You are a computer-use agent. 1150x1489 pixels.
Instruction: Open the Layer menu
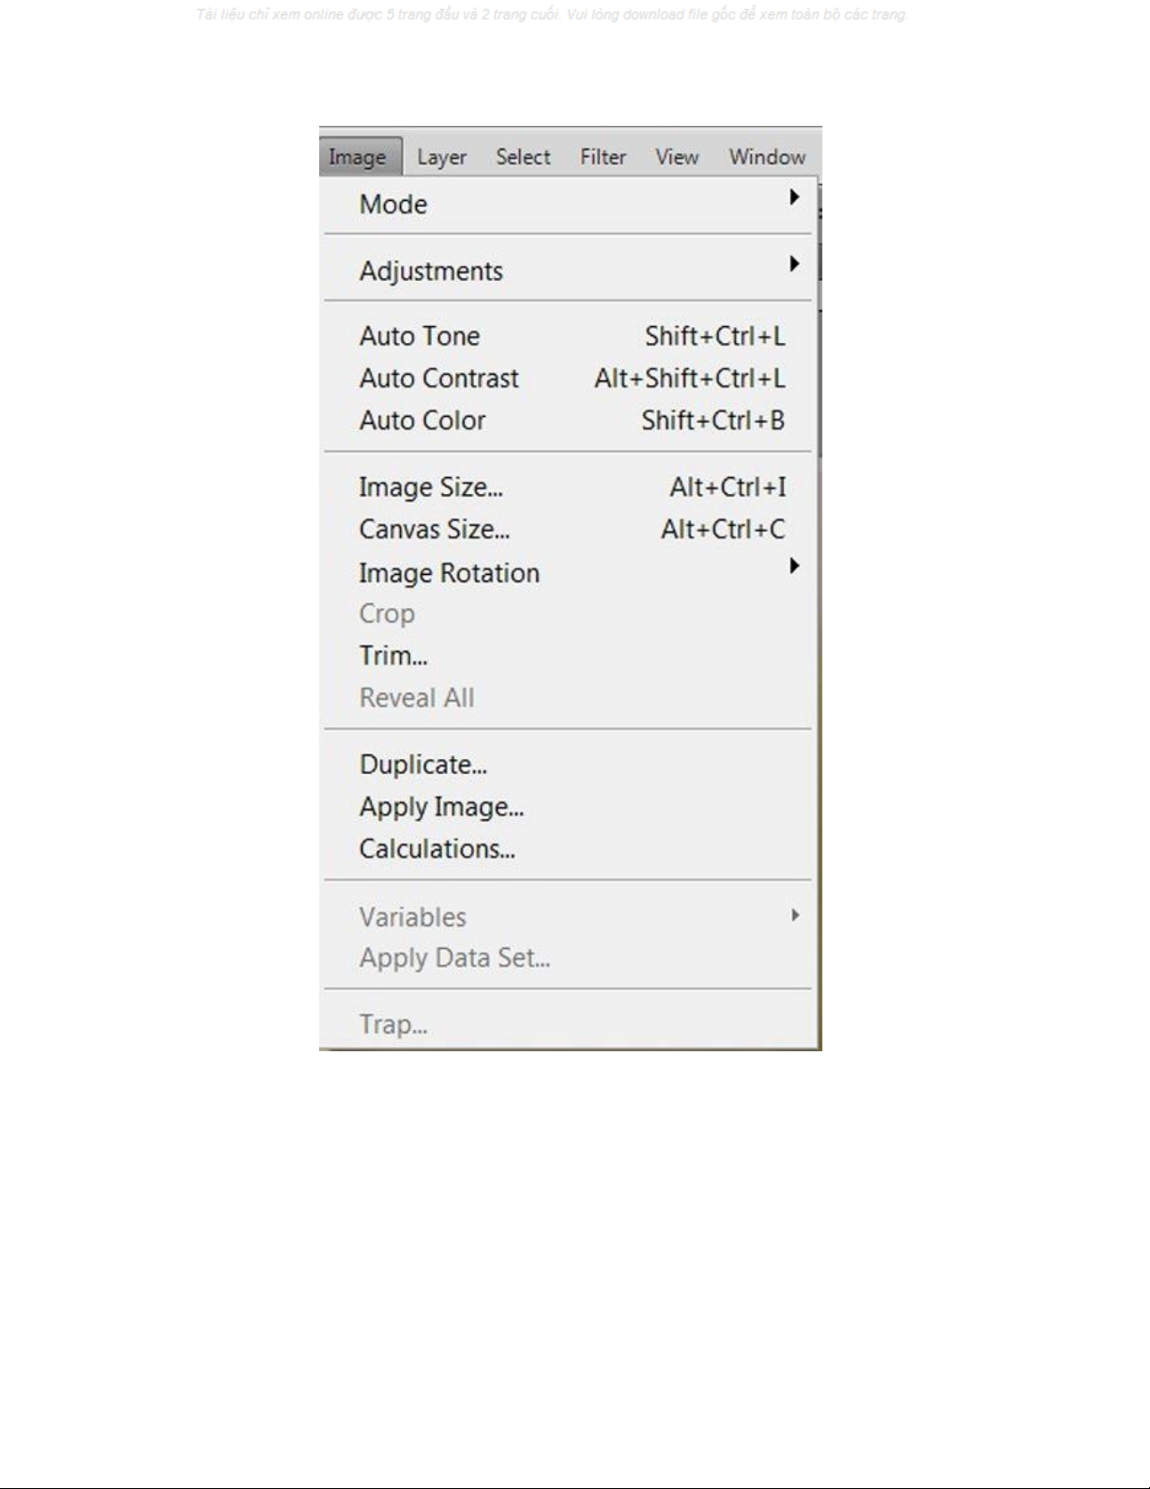pos(441,157)
